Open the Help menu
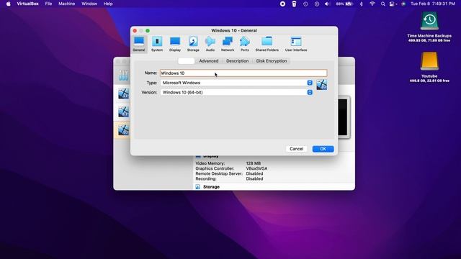 (x=108, y=4)
